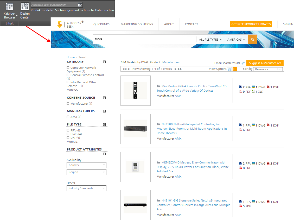
Task: Click the DWG search input field
Action: 145,39
